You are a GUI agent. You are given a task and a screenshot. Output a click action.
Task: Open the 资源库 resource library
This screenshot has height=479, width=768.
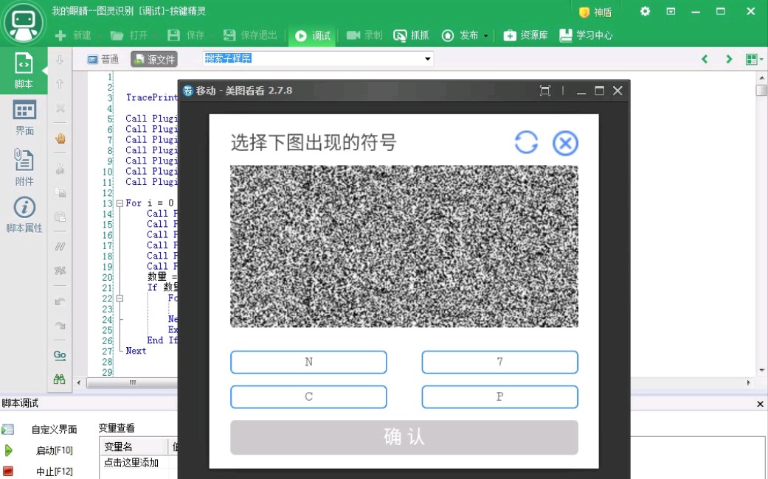click(525, 35)
